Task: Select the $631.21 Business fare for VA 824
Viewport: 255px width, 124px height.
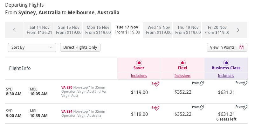Action: (226, 114)
